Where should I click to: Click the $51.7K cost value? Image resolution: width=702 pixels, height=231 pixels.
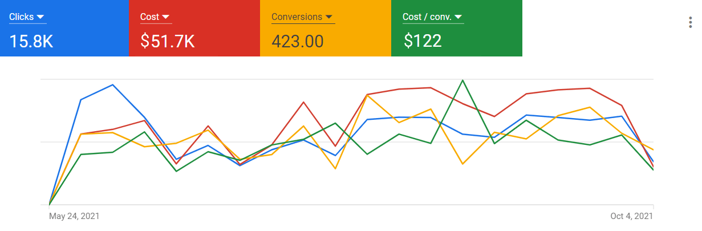click(168, 41)
